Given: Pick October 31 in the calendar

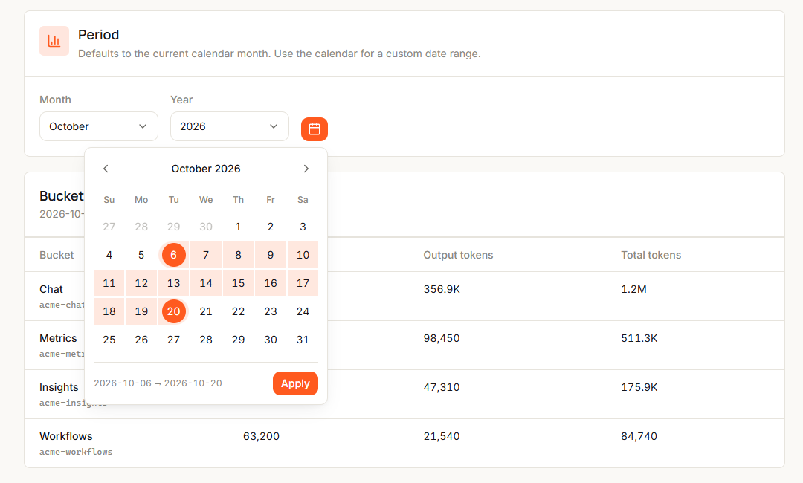Looking at the screenshot, I should pos(303,340).
